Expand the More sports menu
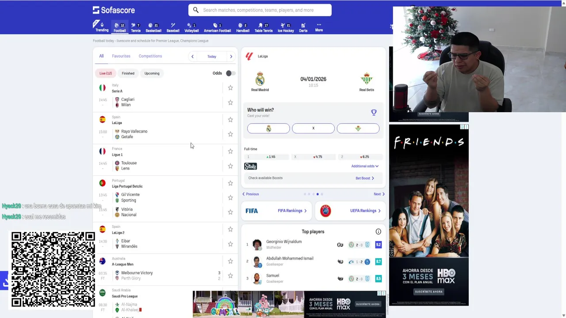 319,27
